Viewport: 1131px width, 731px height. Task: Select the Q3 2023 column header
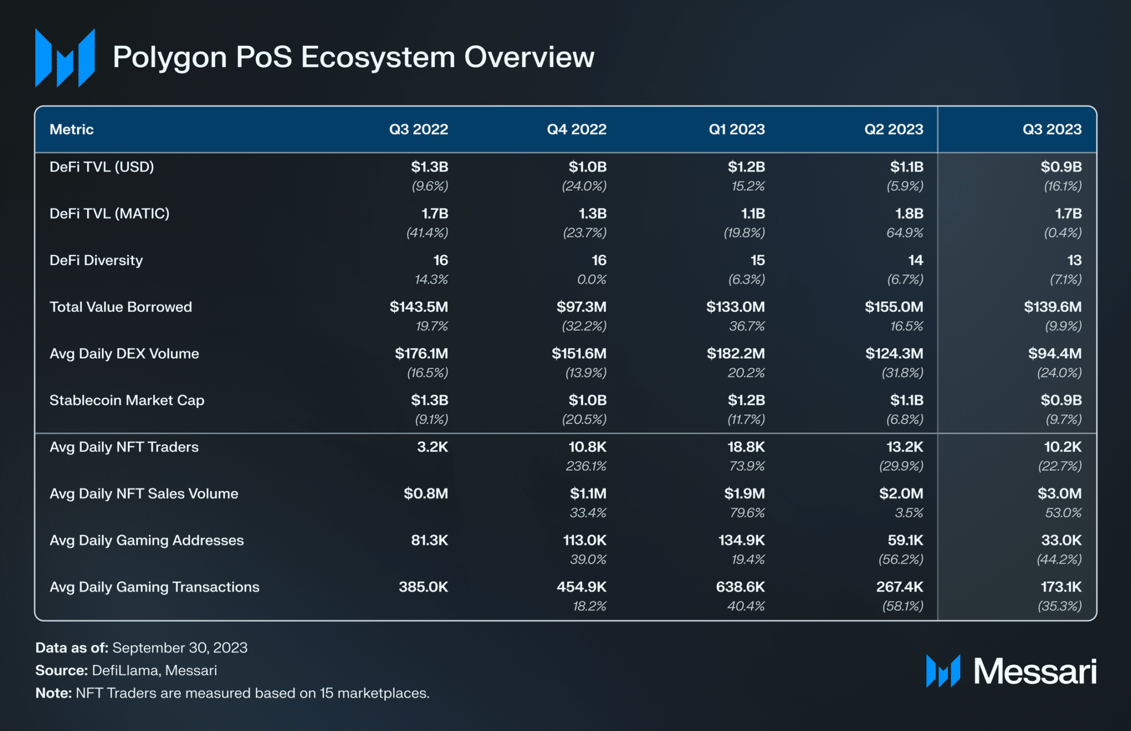click(1051, 130)
